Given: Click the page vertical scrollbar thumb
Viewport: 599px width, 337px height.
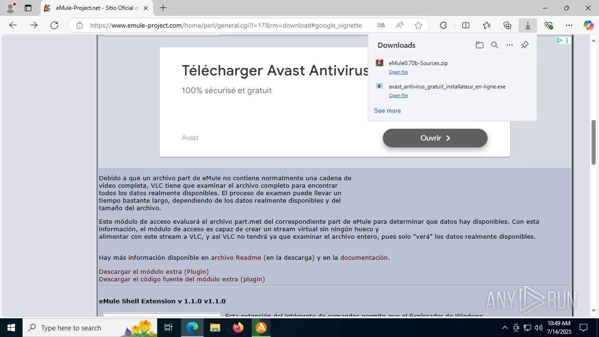Looking at the screenshot, I should [593, 142].
